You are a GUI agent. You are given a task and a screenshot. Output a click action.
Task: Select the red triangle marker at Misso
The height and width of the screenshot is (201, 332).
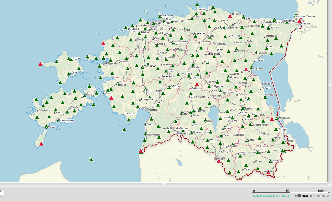point(268,172)
